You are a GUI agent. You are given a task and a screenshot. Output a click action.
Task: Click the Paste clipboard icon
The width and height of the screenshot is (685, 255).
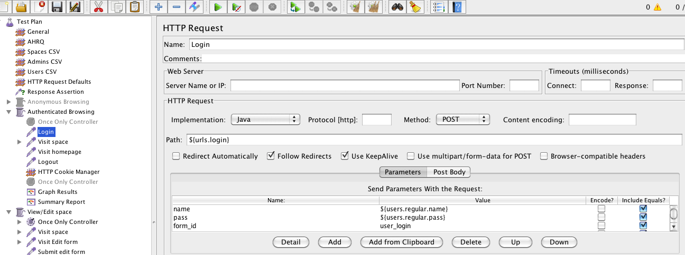135,7
